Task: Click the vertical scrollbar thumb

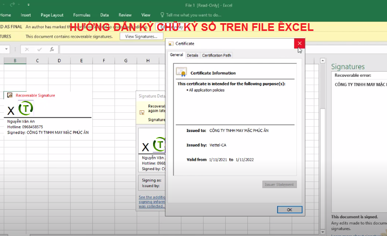Action: (323, 168)
